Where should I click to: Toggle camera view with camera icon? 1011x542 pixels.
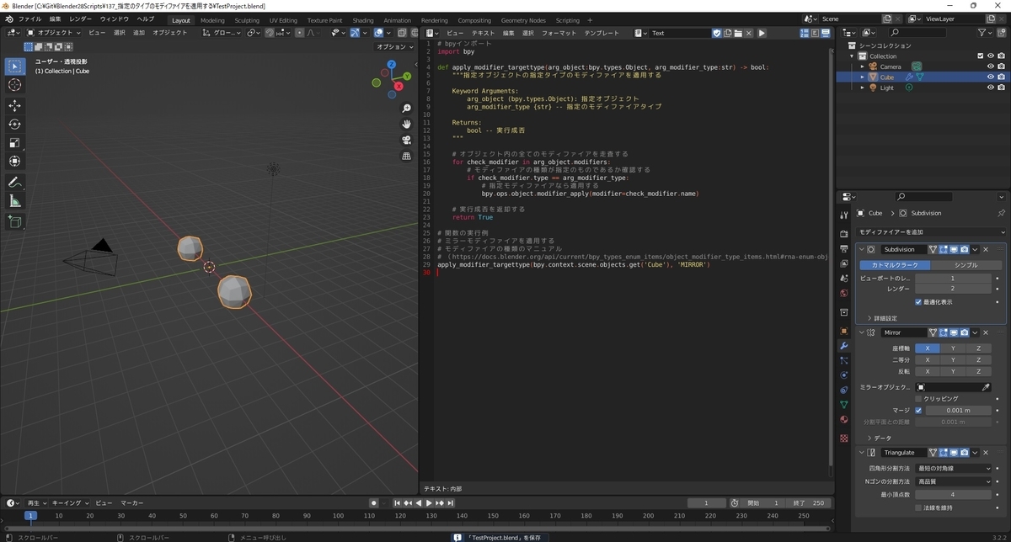pos(406,140)
